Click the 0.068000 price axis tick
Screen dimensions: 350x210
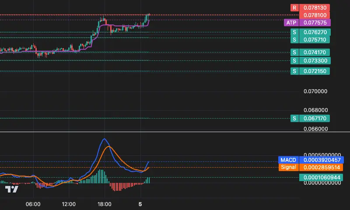[315, 110]
